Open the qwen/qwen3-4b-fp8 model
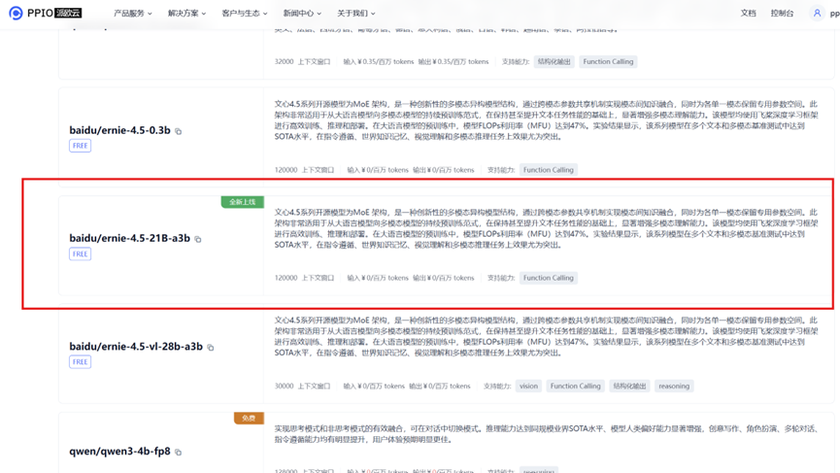Screen dimensions: 840x473 coord(119,451)
